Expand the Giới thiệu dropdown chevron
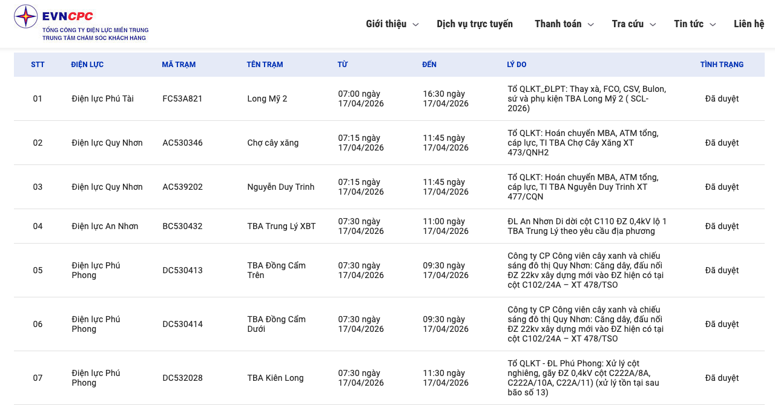Viewport: 775px width, 405px height. click(x=415, y=25)
